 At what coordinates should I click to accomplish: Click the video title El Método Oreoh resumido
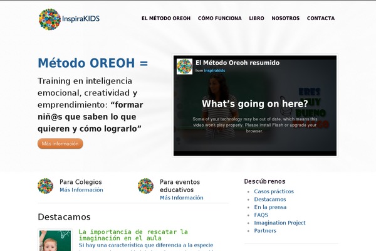click(x=238, y=63)
